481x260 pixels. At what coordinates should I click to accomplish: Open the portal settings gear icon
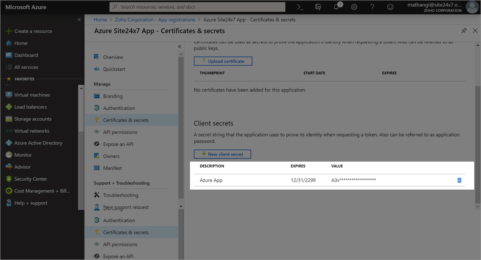354,7
